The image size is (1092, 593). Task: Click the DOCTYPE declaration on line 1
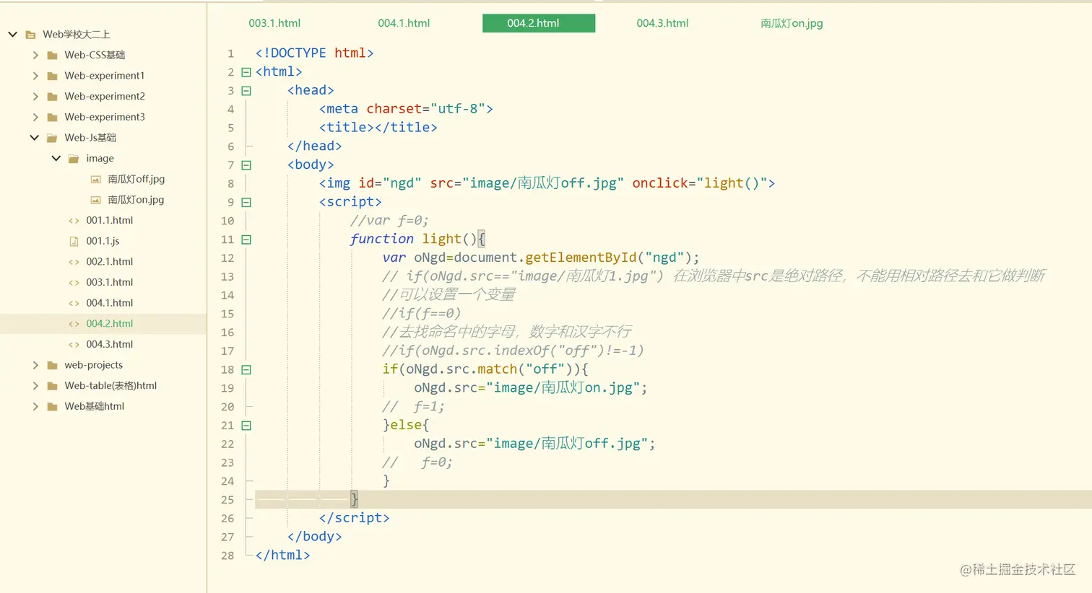pyautogui.click(x=314, y=53)
